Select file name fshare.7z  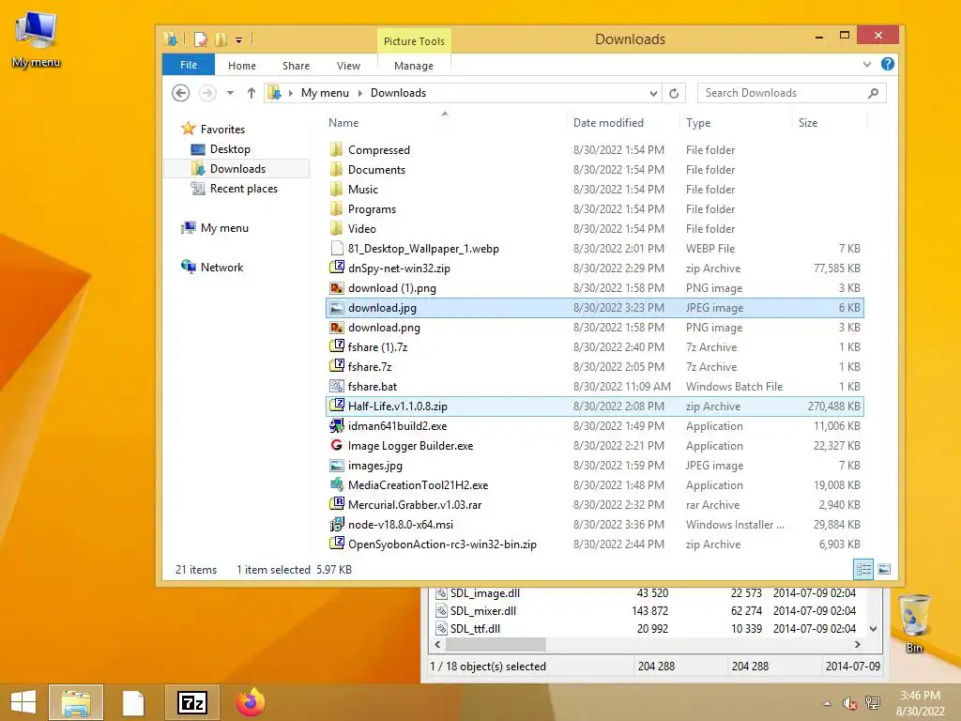pos(370,367)
